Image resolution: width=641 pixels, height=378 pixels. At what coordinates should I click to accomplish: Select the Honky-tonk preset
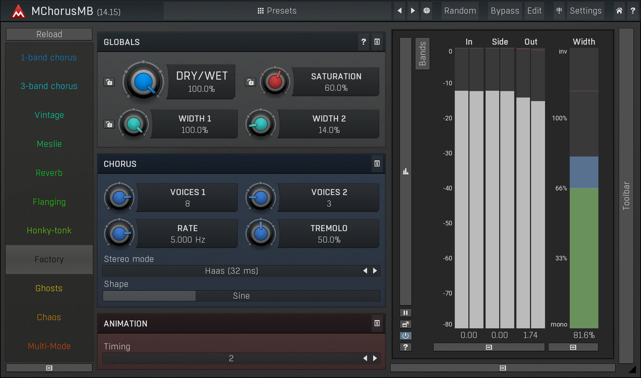tap(49, 230)
